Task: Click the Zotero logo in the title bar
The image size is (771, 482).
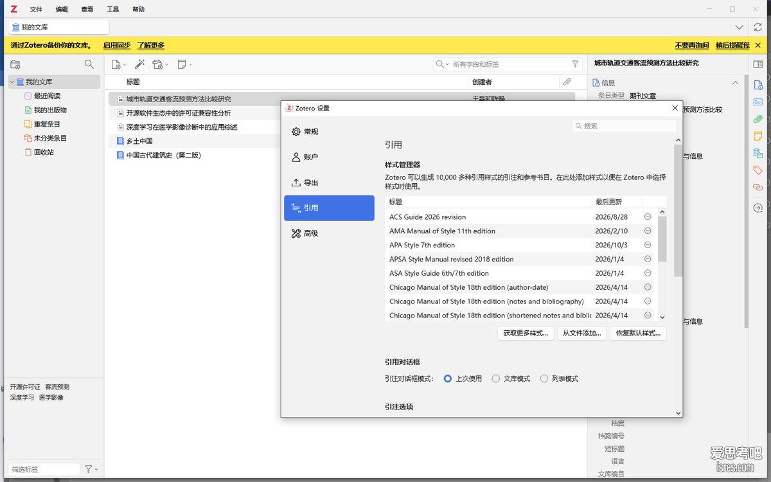Action: [14, 9]
